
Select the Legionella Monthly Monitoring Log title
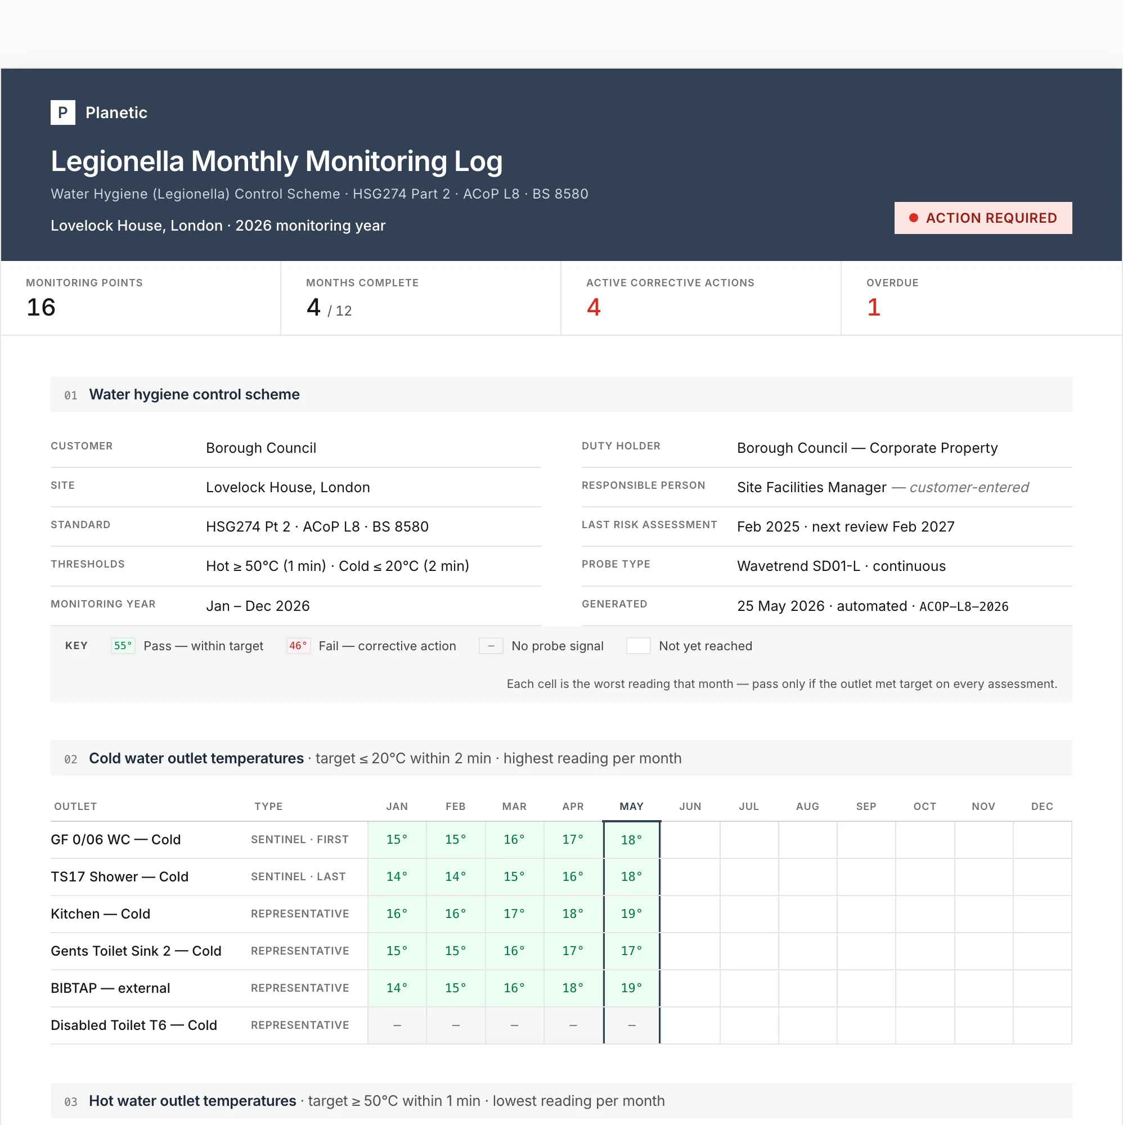pyautogui.click(x=276, y=161)
